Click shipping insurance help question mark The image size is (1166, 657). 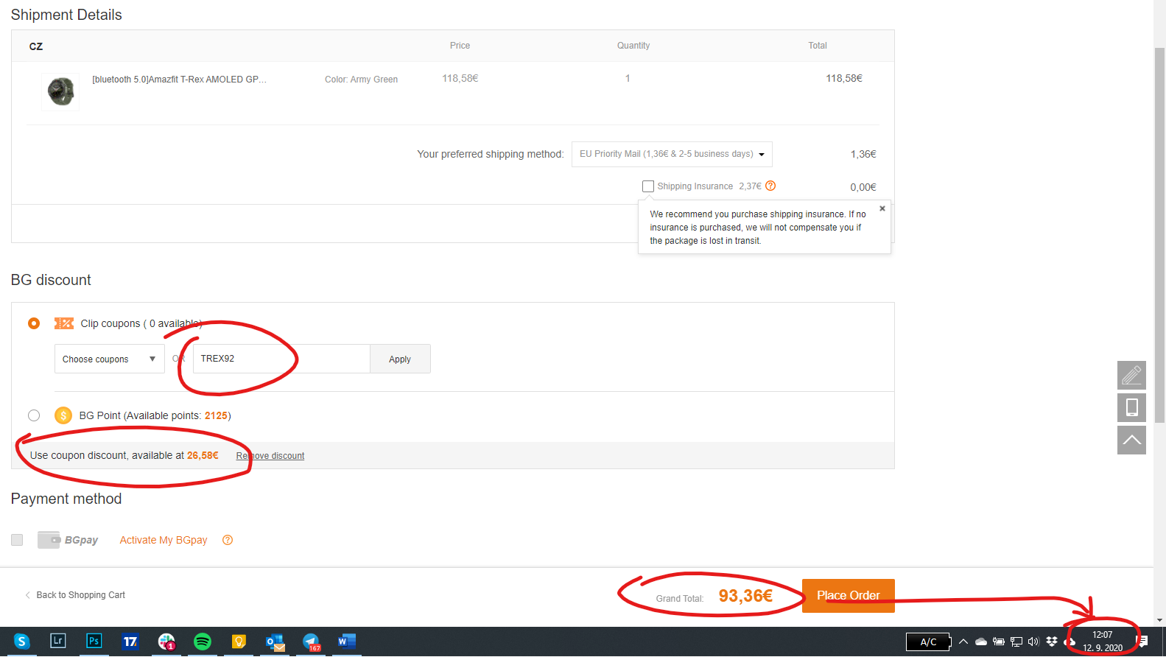coord(770,186)
